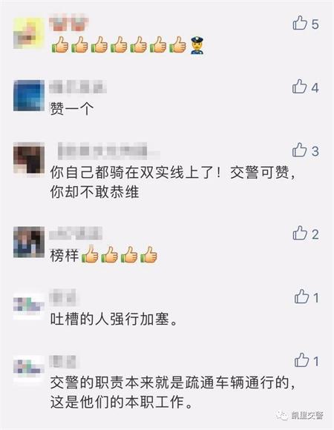Select comment text 这是他们的本职工作
Viewport: 334px width, 430px height.
click(x=121, y=402)
